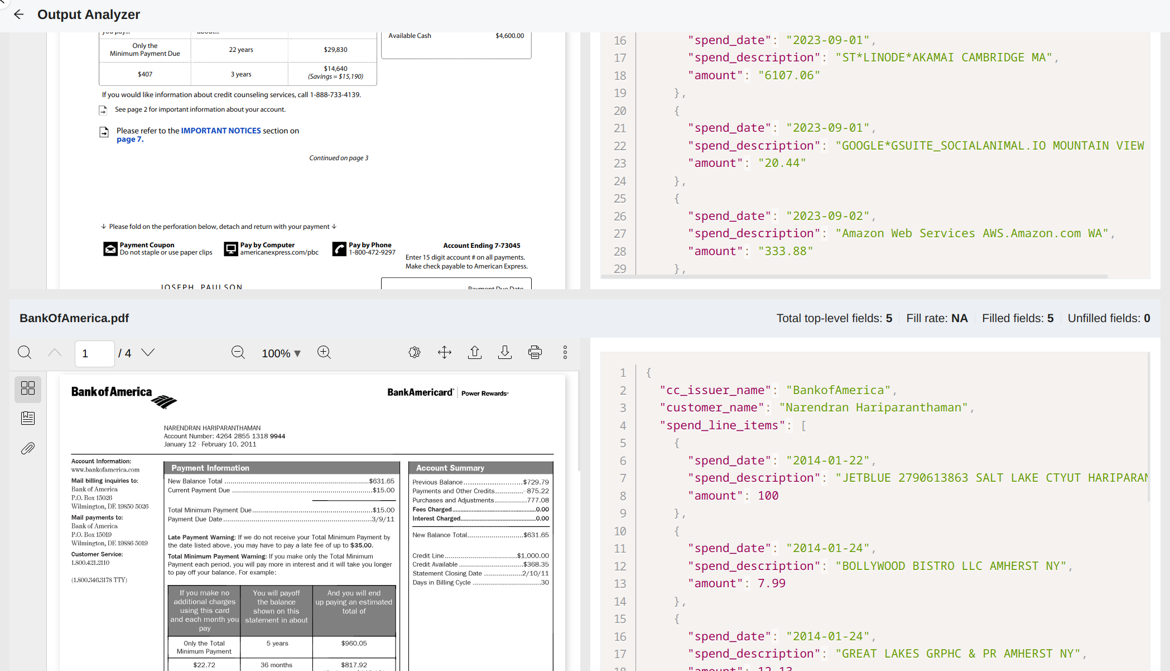Go back using the Output Analyzer arrow
Screen dimensions: 1170x671
[x=19, y=15]
